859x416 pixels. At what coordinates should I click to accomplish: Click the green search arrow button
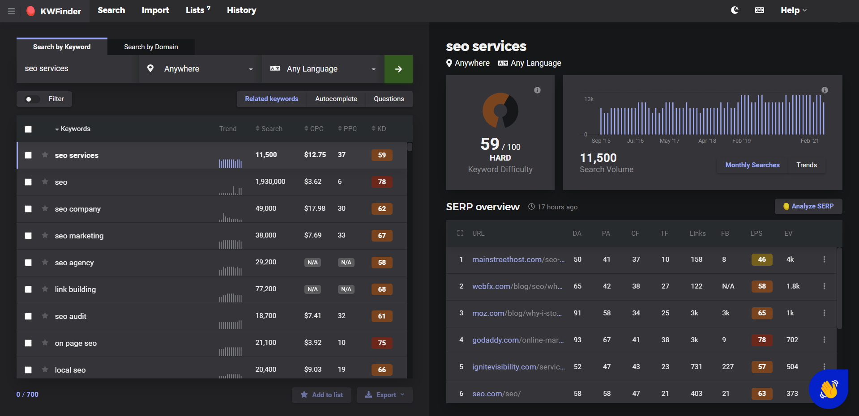(x=398, y=69)
